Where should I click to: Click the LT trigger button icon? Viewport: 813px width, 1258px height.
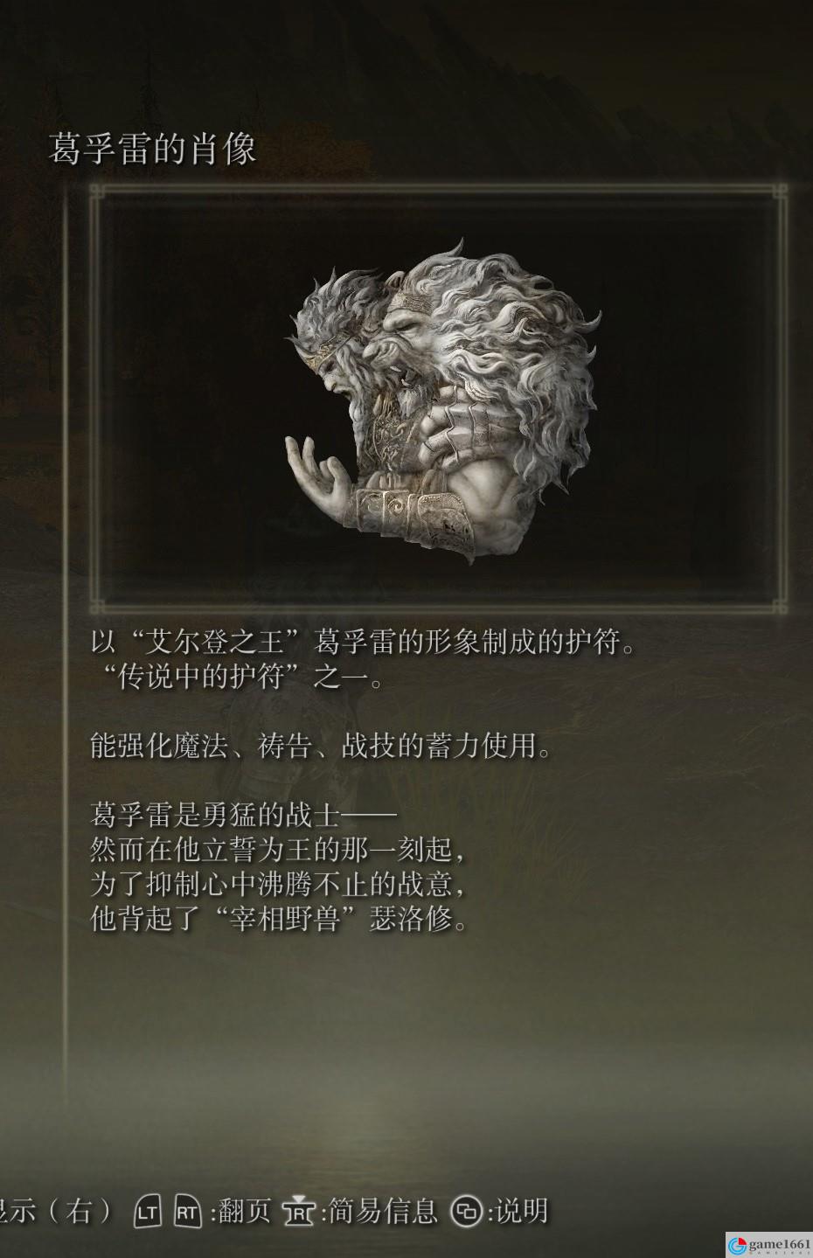click(149, 1211)
